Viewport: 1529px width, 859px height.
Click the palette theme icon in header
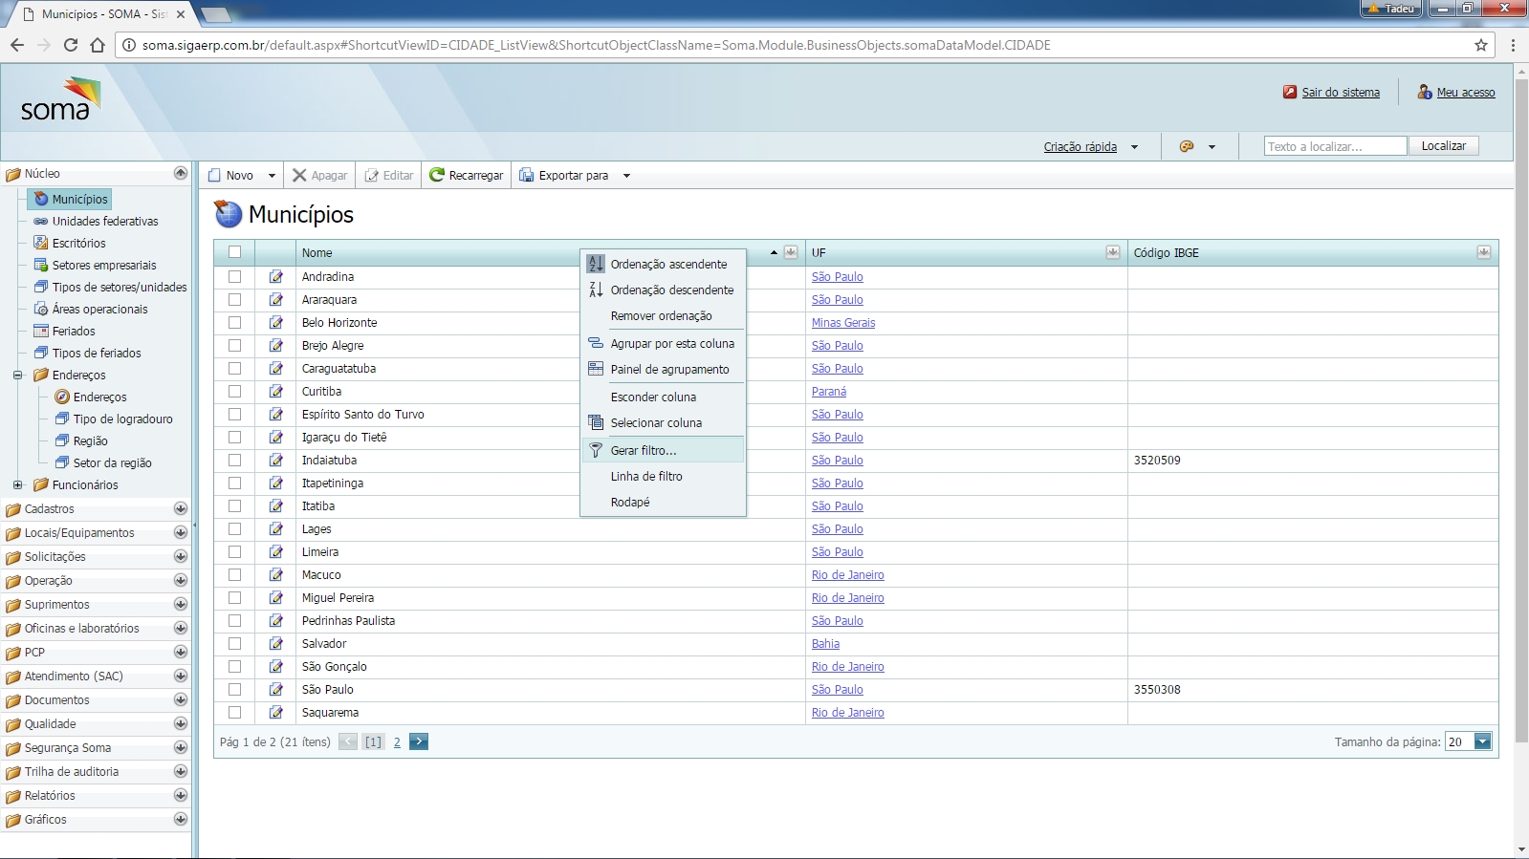click(1187, 146)
